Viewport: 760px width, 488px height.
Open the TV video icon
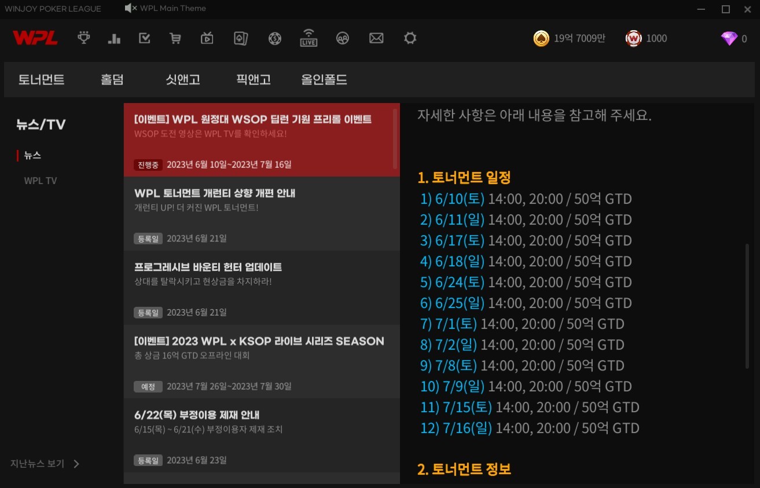tap(207, 38)
